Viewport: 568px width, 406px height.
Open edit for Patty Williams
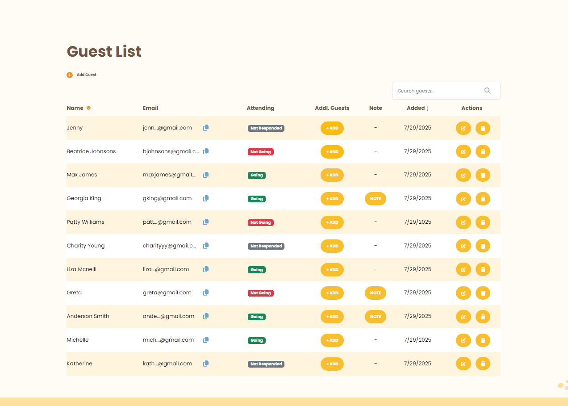(x=463, y=222)
